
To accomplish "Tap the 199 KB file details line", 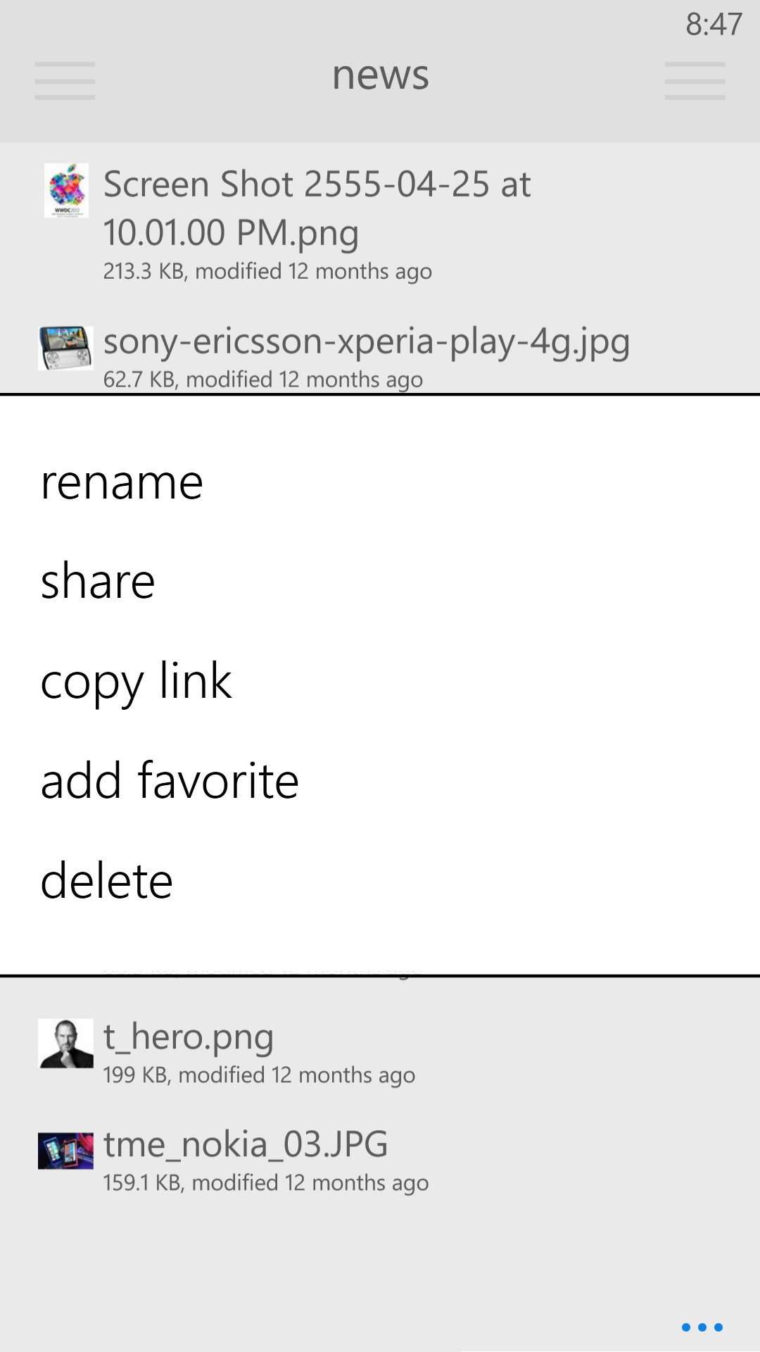I will pos(259,1075).
